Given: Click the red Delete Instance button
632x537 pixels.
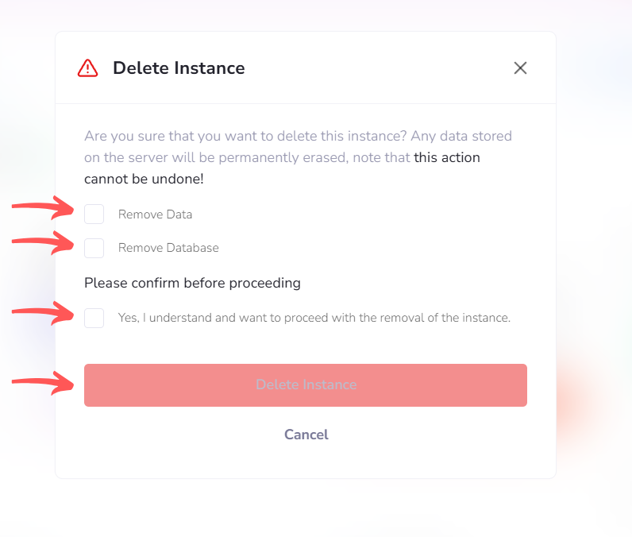Looking at the screenshot, I should 306,385.
